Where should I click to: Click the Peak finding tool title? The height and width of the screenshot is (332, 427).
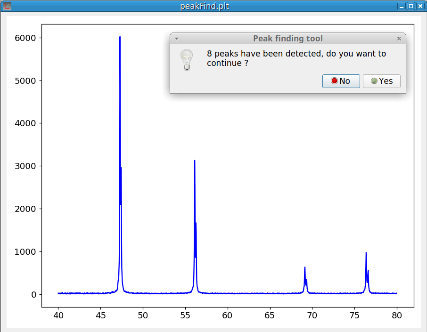[288, 39]
